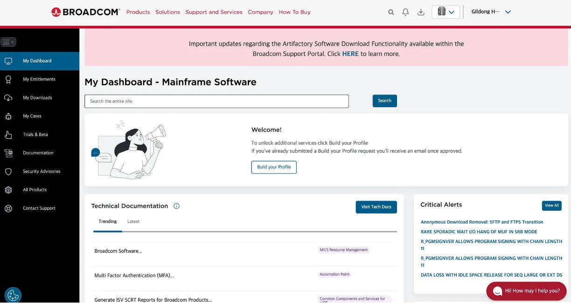Open Trials & Beta page
The width and height of the screenshot is (571, 303).
coord(35,135)
